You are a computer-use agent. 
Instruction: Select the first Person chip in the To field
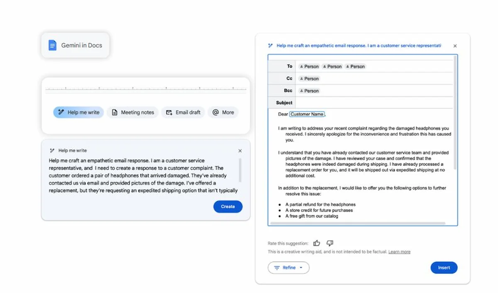[x=309, y=66]
